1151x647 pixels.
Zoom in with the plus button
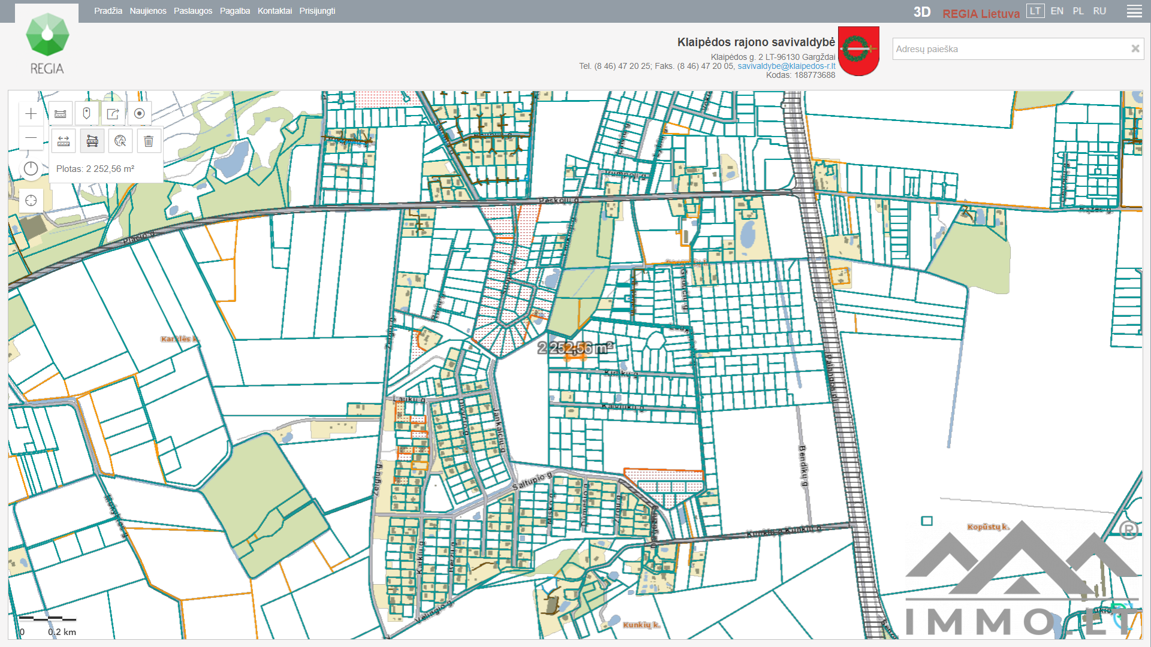(31, 114)
